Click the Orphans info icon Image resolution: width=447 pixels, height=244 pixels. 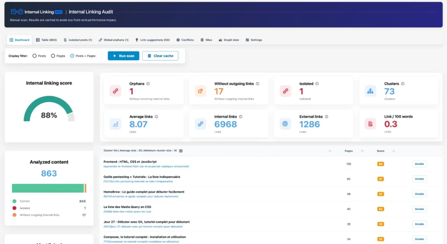click(x=148, y=84)
